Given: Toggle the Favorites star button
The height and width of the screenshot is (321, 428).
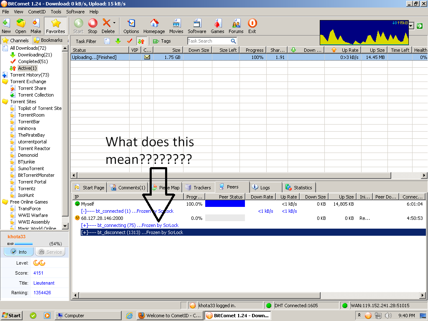Looking at the screenshot, I should (x=56, y=25).
